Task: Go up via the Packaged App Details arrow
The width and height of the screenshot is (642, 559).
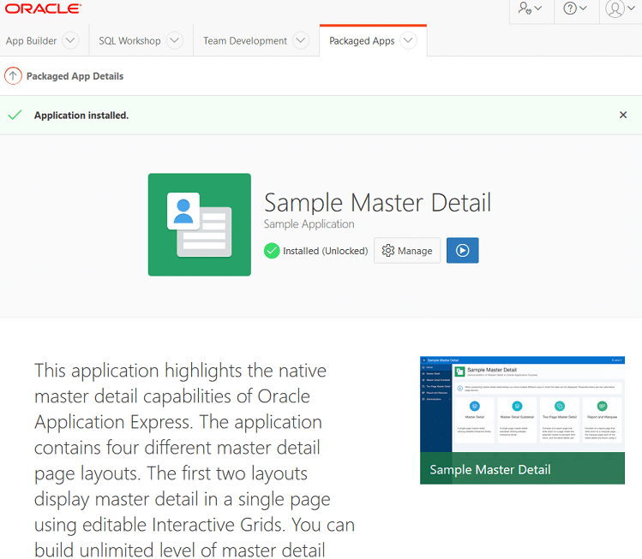Action: coord(13,76)
